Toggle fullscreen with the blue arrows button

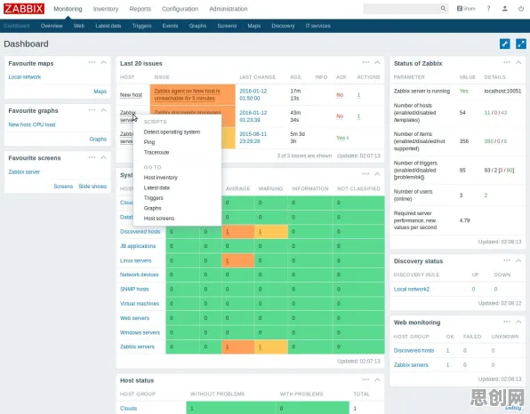[x=521, y=44]
